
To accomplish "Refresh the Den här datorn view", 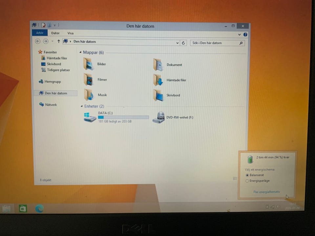I will point(183,43).
